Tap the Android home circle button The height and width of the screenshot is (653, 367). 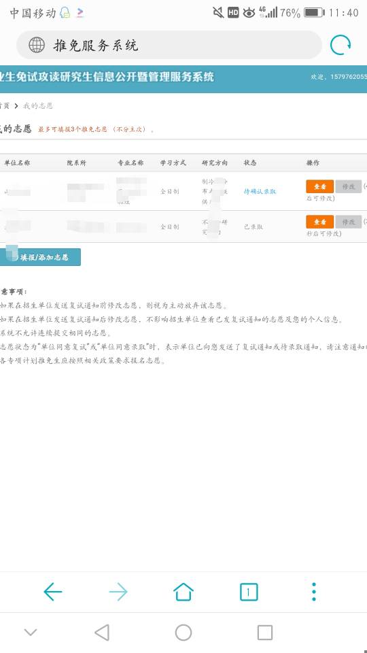click(x=183, y=632)
